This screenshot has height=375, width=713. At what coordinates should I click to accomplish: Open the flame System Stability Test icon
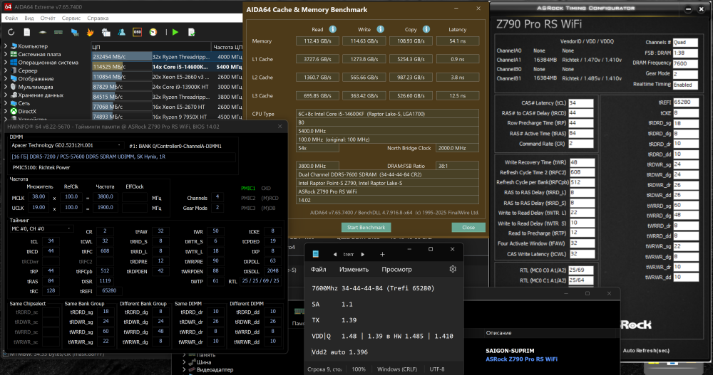click(x=90, y=33)
